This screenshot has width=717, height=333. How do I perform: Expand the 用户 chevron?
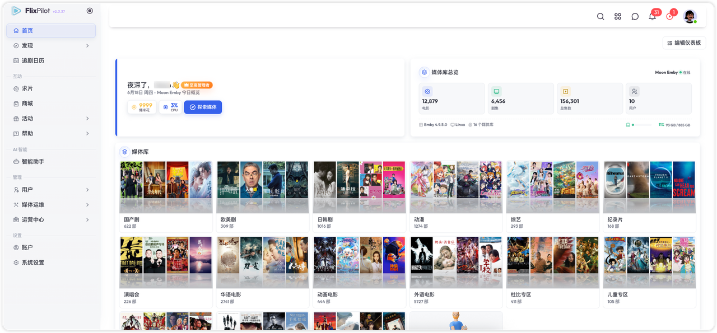pyautogui.click(x=87, y=190)
